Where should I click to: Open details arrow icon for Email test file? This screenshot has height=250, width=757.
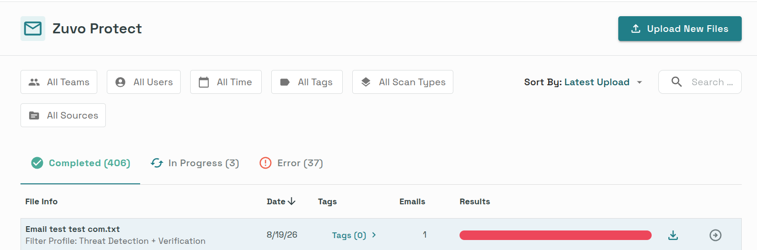(x=716, y=235)
